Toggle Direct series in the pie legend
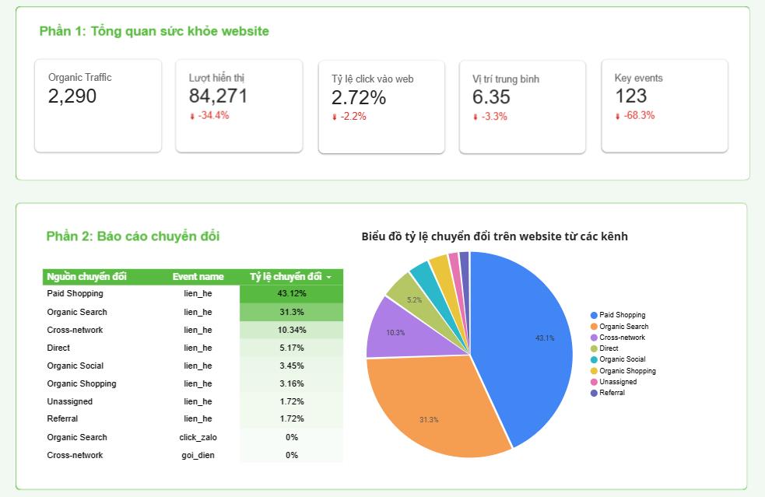The image size is (765, 497). [607, 348]
